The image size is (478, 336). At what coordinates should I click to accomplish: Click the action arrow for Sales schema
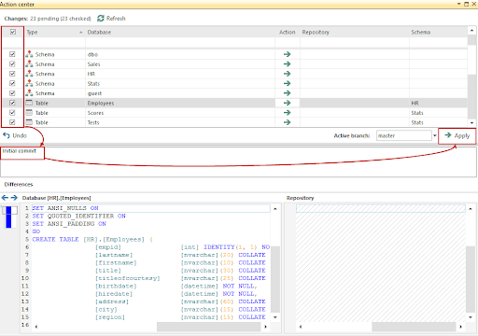287,63
